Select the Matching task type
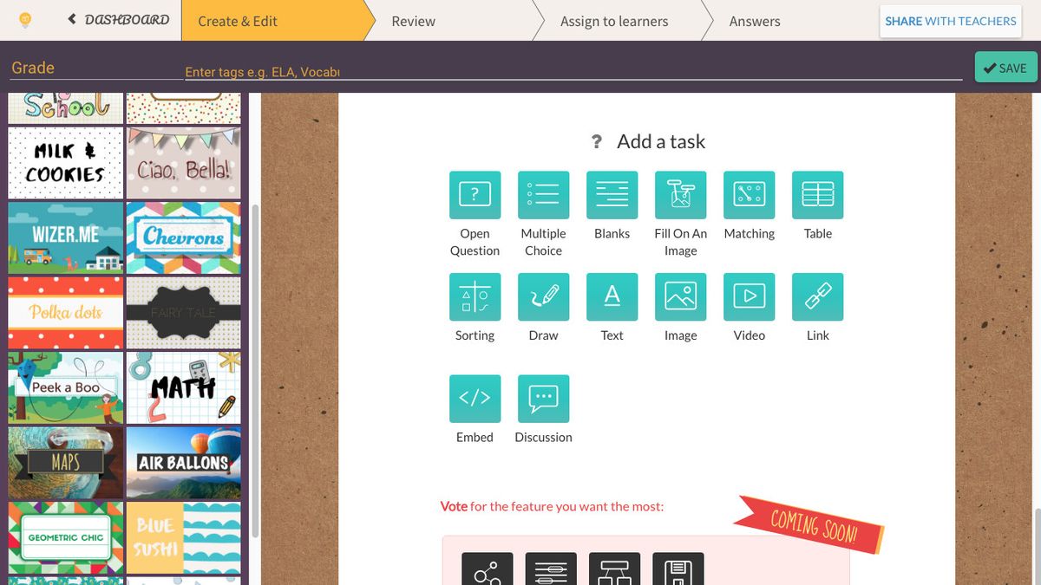 click(749, 194)
